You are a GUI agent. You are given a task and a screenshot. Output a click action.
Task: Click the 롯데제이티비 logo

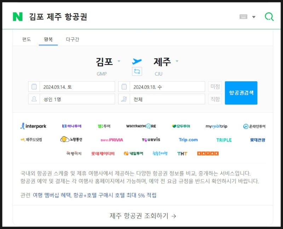click(x=103, y=153)
